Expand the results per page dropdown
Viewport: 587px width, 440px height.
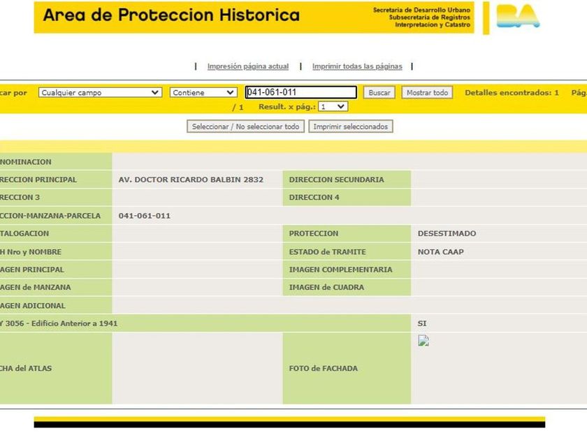(x=333, y=107)
